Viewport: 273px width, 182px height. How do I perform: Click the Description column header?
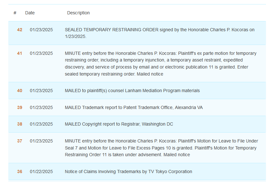pos(78,13)
